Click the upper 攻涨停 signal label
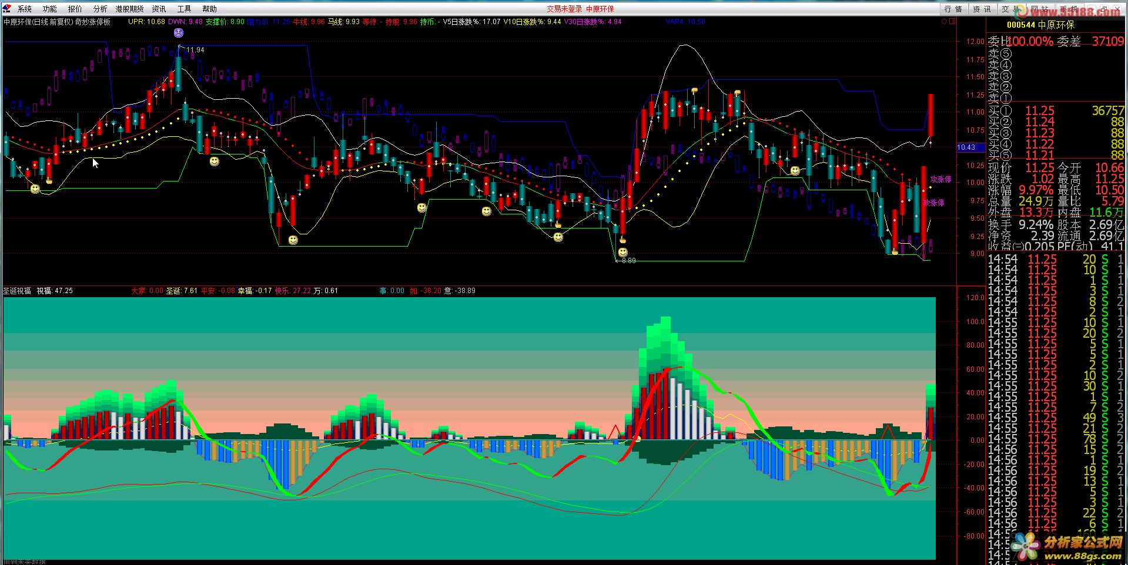The width and height of the screenshot is (1128, 565). [x=940, y=179]
